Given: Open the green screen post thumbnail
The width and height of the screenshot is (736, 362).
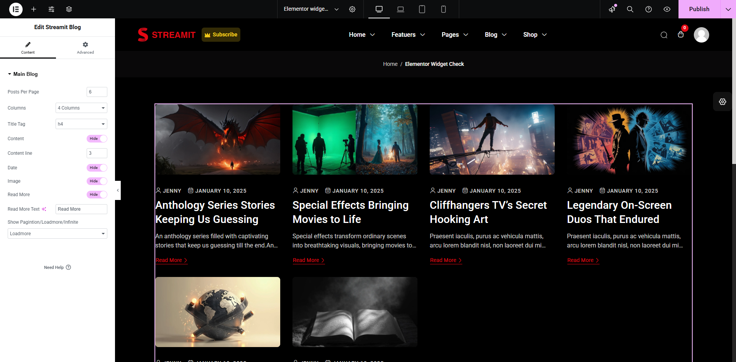Looking at the screenshot, I should tap(355, 139).
